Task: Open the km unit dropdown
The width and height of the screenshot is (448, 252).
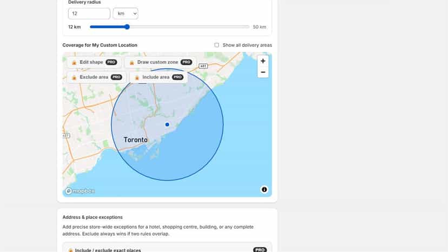Action: 126,14
